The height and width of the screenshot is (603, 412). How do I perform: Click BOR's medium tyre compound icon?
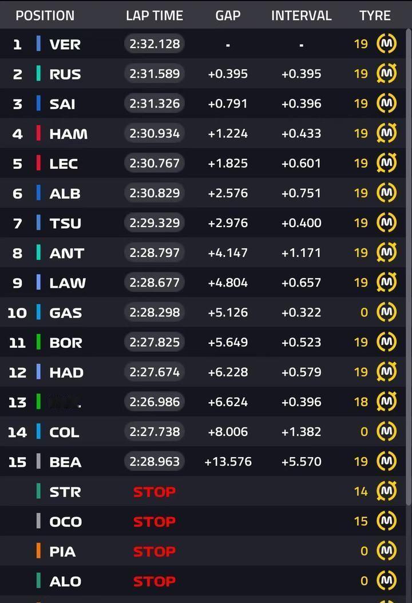point(387,342)
